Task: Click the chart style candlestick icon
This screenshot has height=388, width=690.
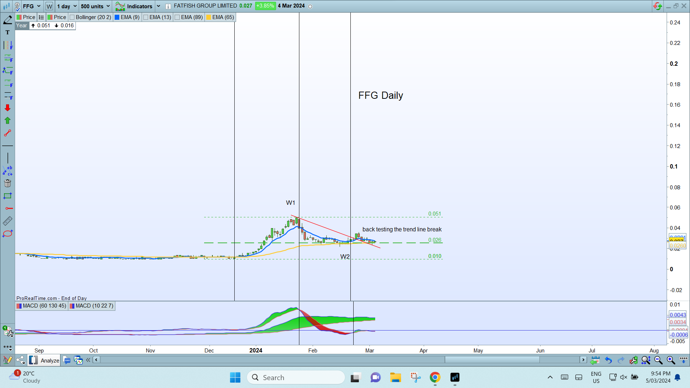Action: (6, 6)
